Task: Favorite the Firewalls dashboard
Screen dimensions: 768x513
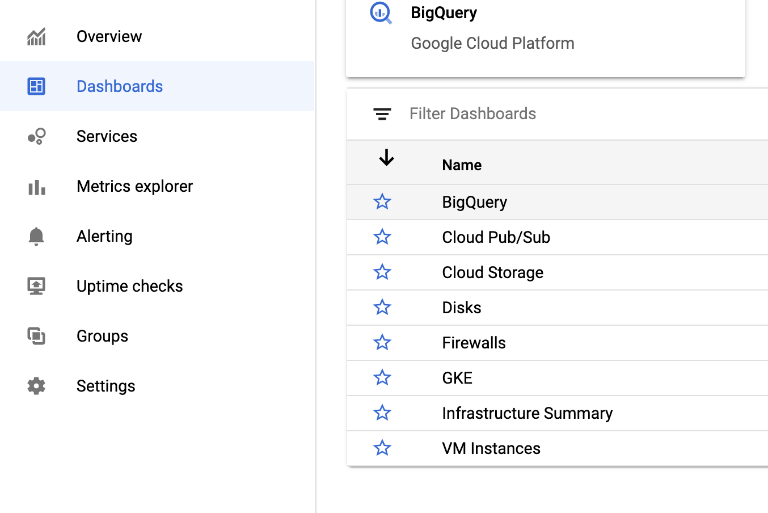Action: [x=382, y=342]
